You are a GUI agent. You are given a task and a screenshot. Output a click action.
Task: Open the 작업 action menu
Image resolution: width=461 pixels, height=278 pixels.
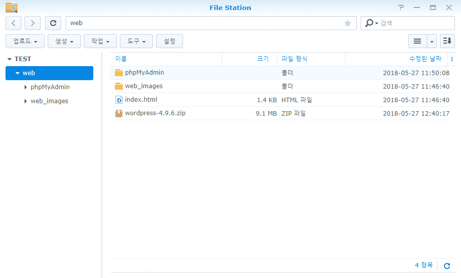click(x=100, y=41)
